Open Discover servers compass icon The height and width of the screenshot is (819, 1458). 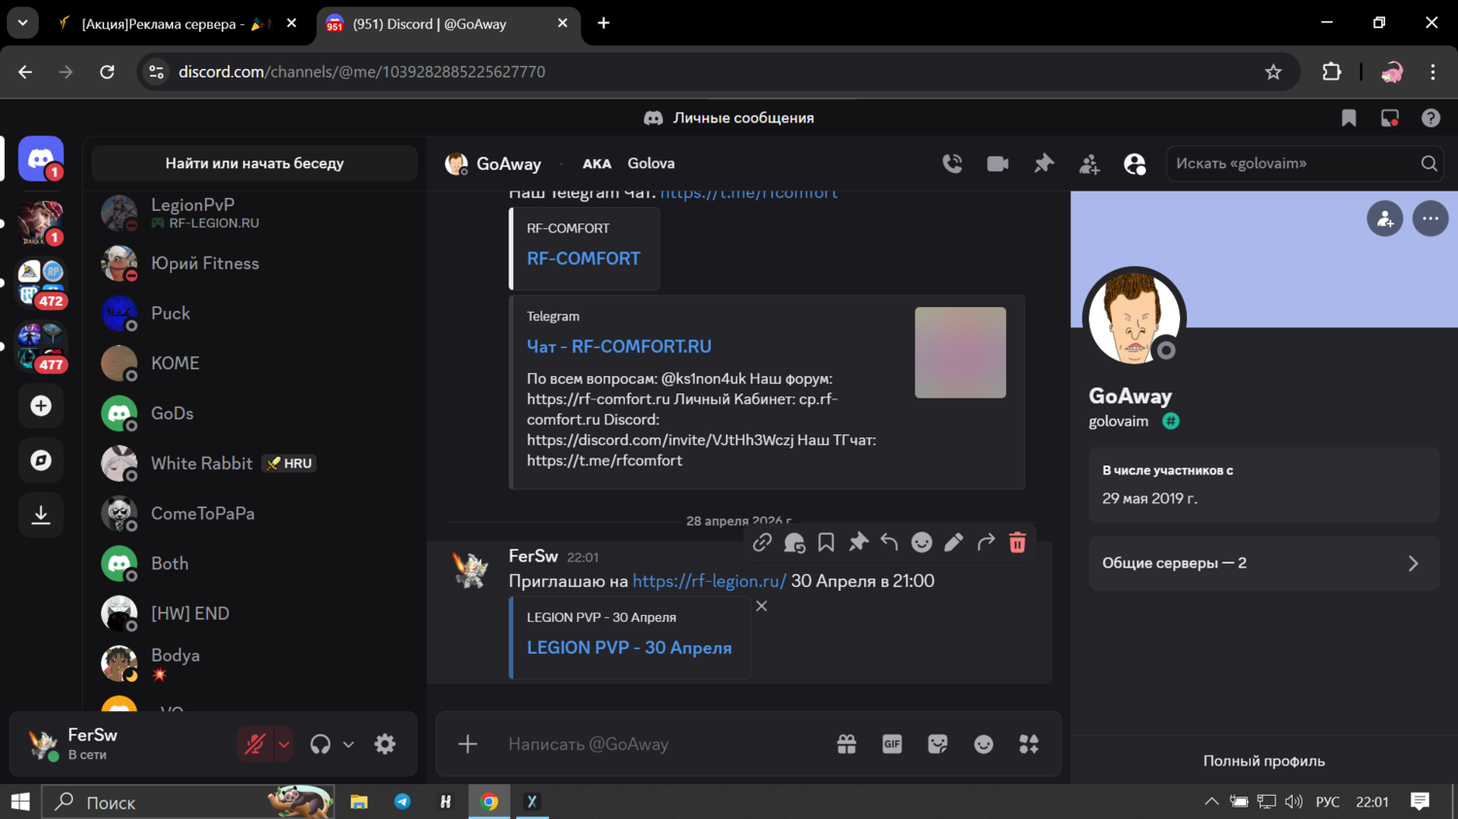(x=41, y=460)
